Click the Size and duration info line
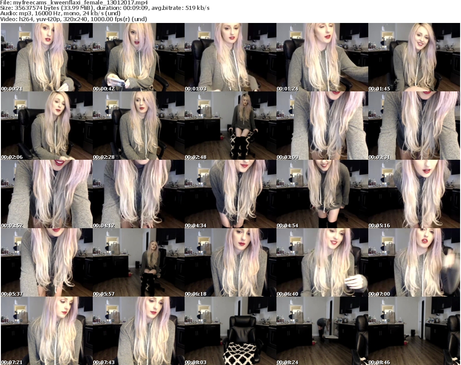The width and height of the screenshot is (461, 365). [104, 8]
